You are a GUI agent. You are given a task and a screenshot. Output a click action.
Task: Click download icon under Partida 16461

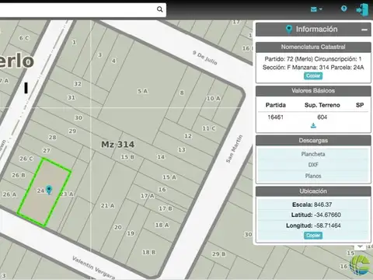tap(313, 126)
